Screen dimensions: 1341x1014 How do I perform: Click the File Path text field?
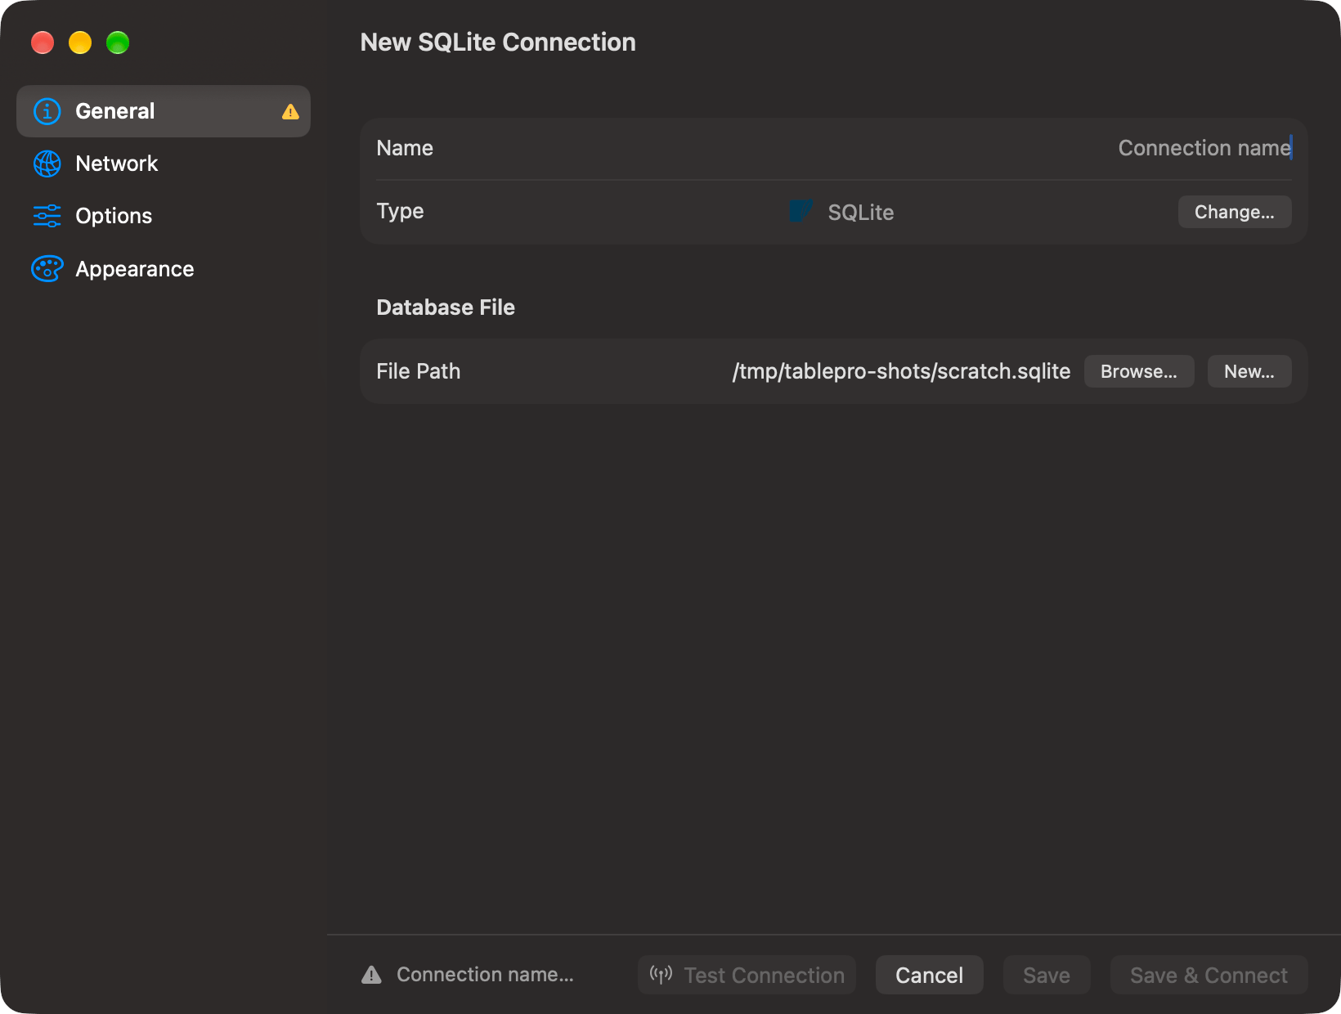coord(901,371)
